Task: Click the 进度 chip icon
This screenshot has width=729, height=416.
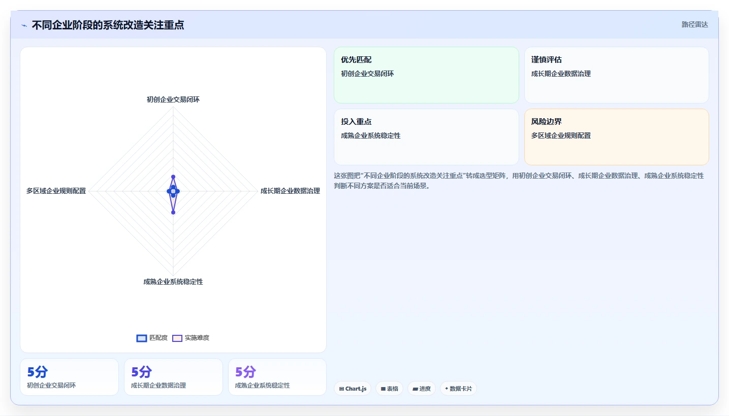Action: click(x=415, y=389)
